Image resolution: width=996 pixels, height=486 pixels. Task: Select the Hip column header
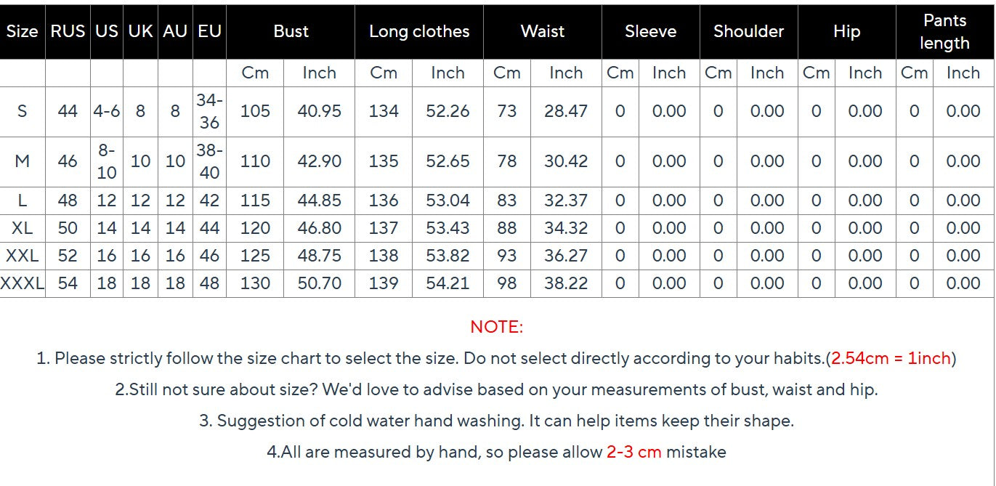(x=846, y=32)
